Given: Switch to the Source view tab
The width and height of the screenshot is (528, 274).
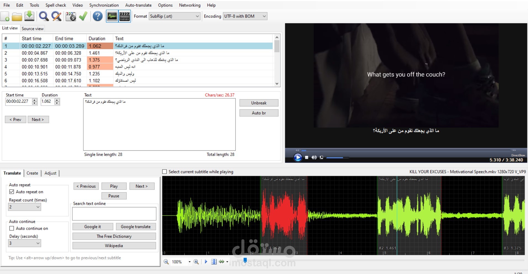Looking at the screenshot, I should (32, 28).
